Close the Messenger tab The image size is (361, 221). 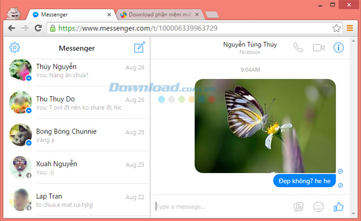click(109, 15)
